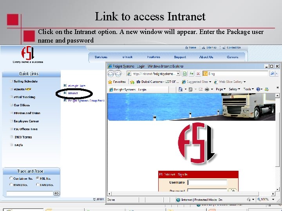
Task: Open the address bar URL dropdown
Action: [x=178, y=73]
